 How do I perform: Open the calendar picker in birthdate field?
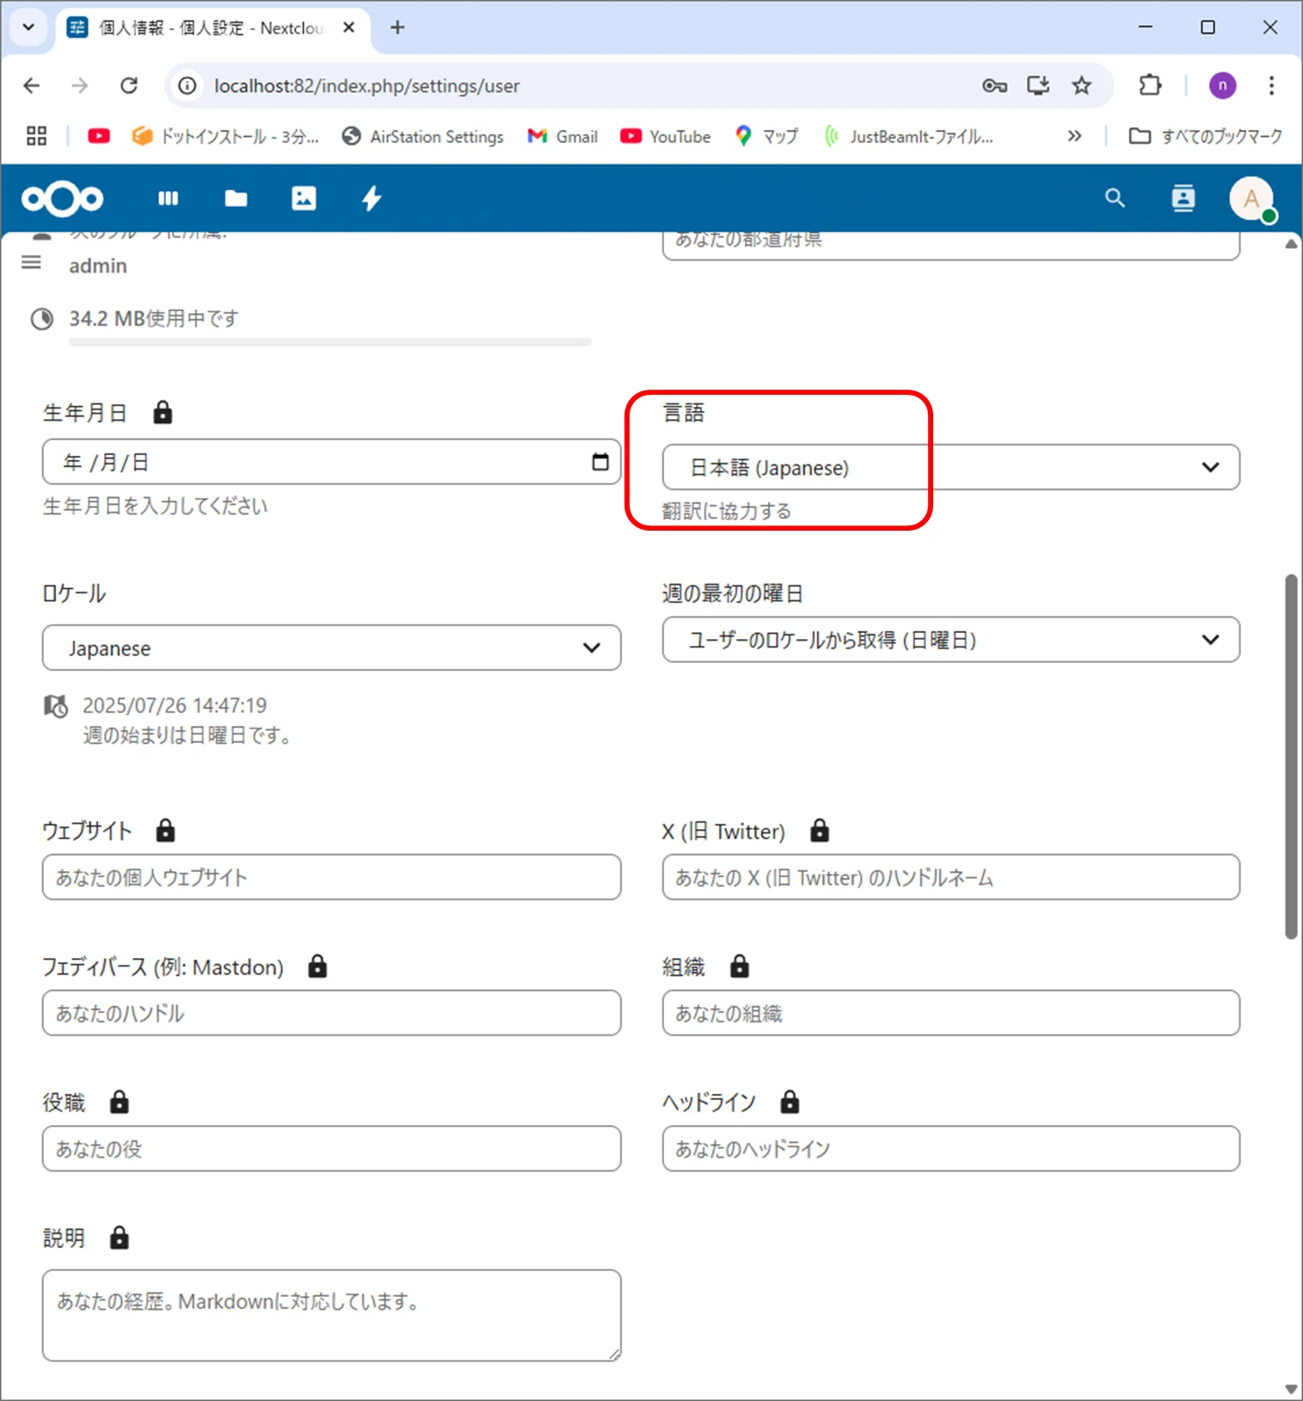[x=600, y=462]
